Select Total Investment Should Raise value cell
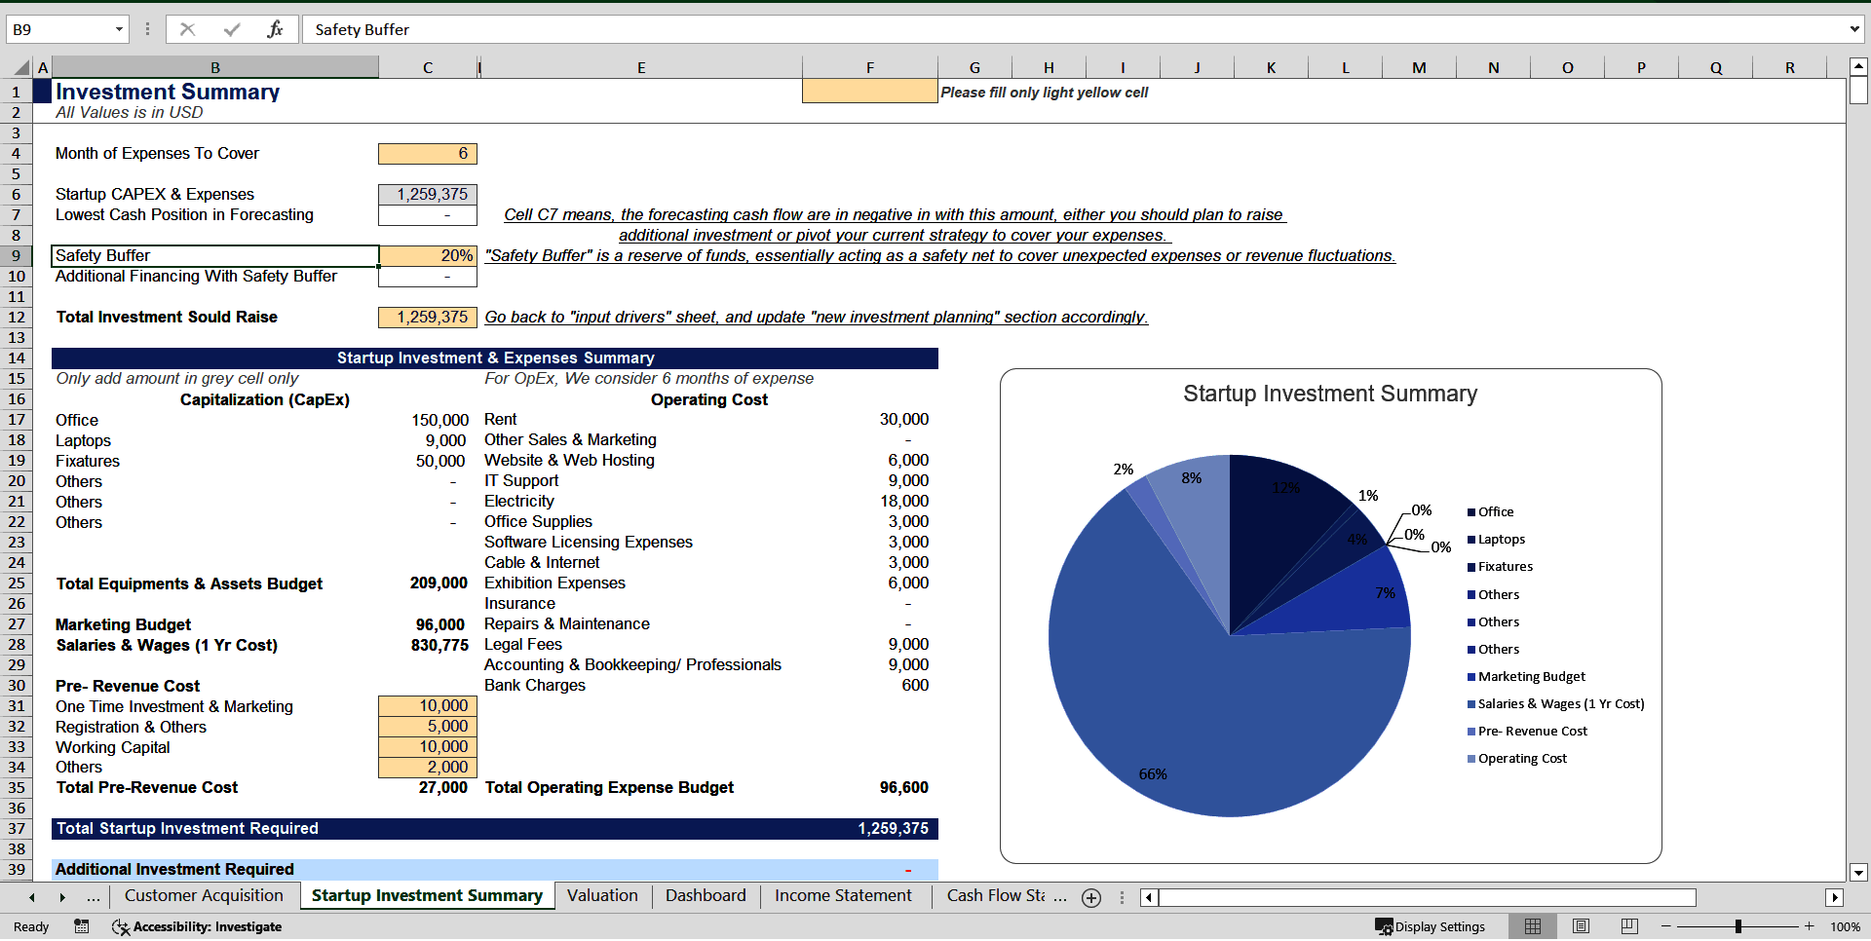This screenshot has height=941, width=1871. [x=427, y=317]
